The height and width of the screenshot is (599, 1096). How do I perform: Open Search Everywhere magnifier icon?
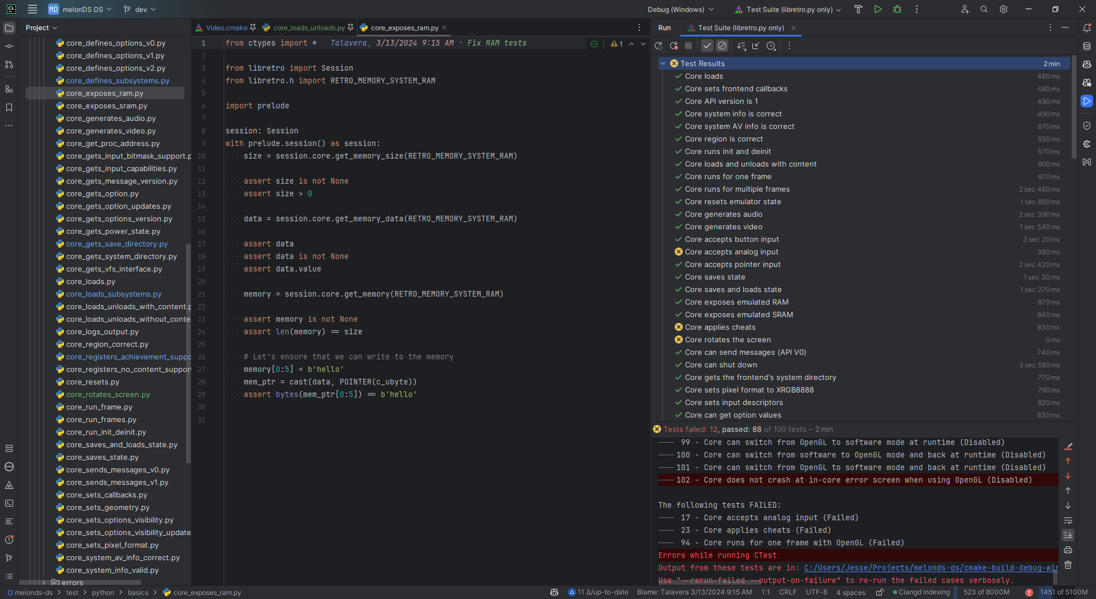[984, 10]
